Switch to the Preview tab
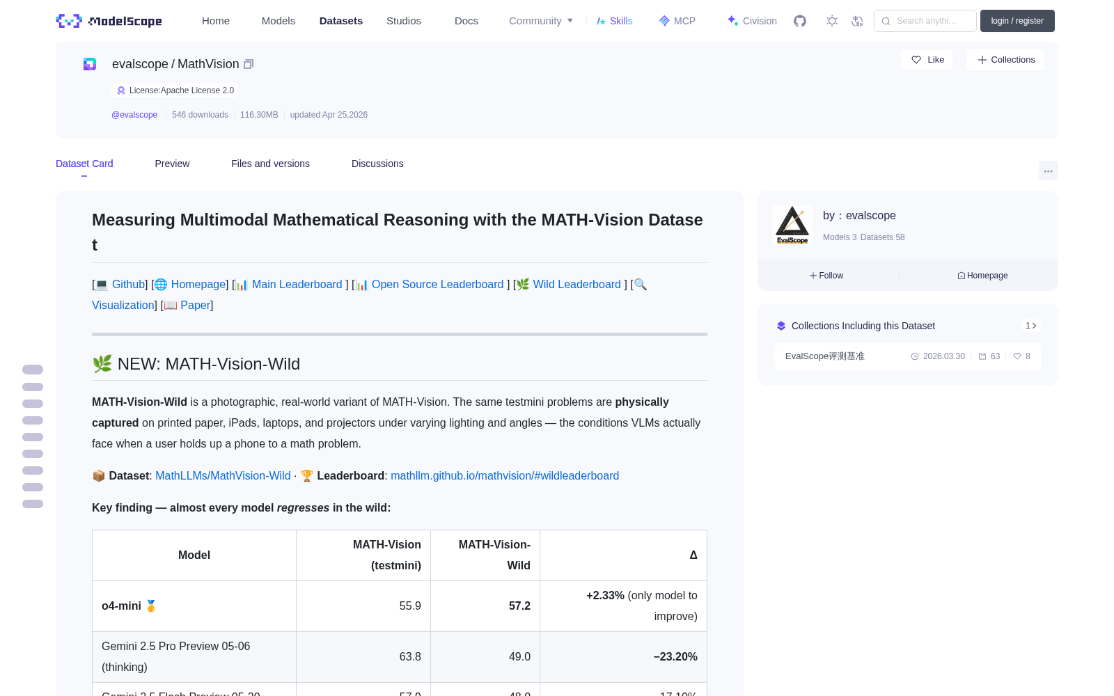Screen dimensions: 1114x696 pos(172,164)
